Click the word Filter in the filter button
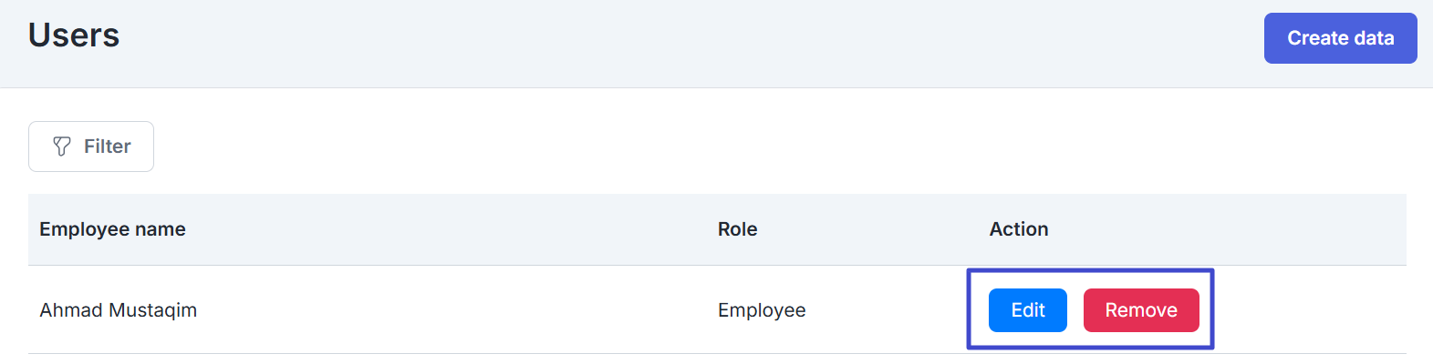The width and height of the screenshot is (1433, 364). 108,147
